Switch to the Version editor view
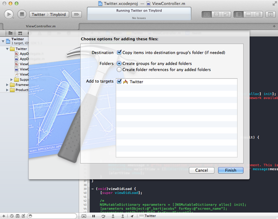The image size is (278, 219). pos(226,14)
